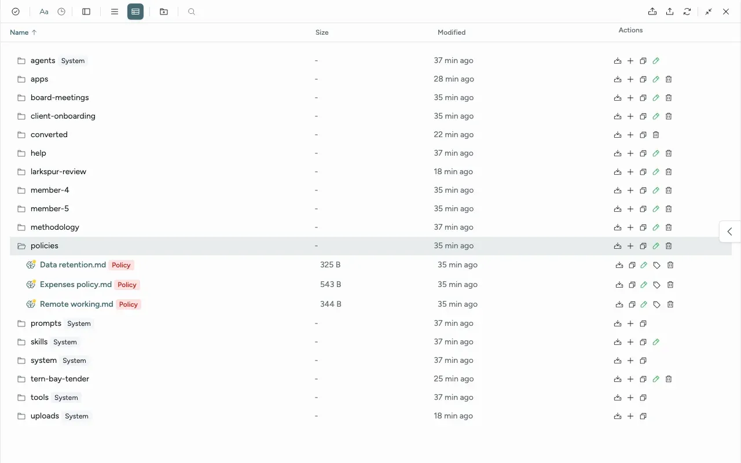Download Data retention.md
This screenshot has height=463, width=741.
[619, 265]
